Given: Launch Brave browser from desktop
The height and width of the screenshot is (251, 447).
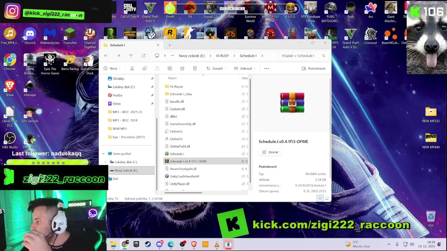Looking at the screenshot, I should pyautogui.click(x=10, y=88).
